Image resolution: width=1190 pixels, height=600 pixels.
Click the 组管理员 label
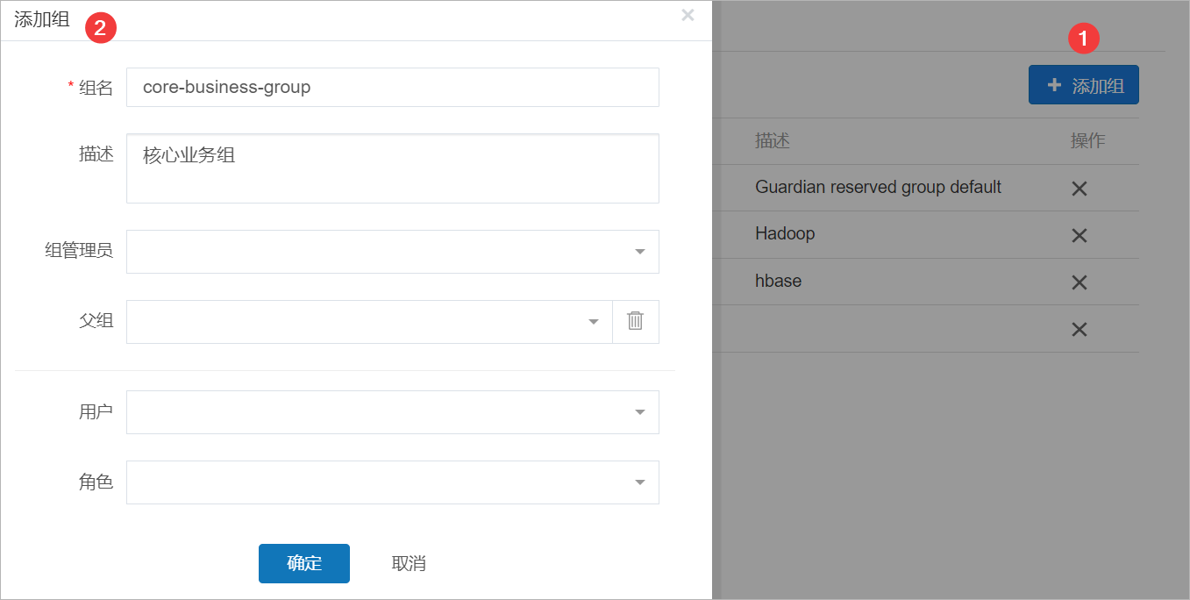pyautogui.click(x=79, y=251)
